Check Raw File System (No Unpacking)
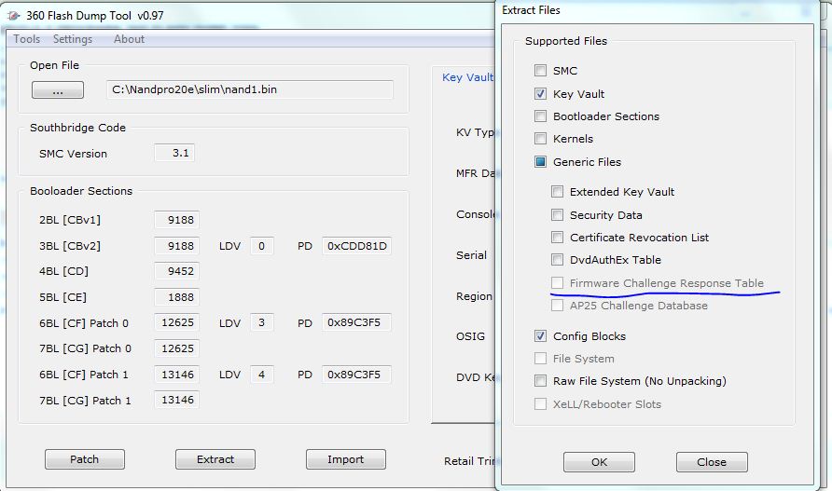The image size is (832, 491). pyautogui.click(x=540, y=381)
